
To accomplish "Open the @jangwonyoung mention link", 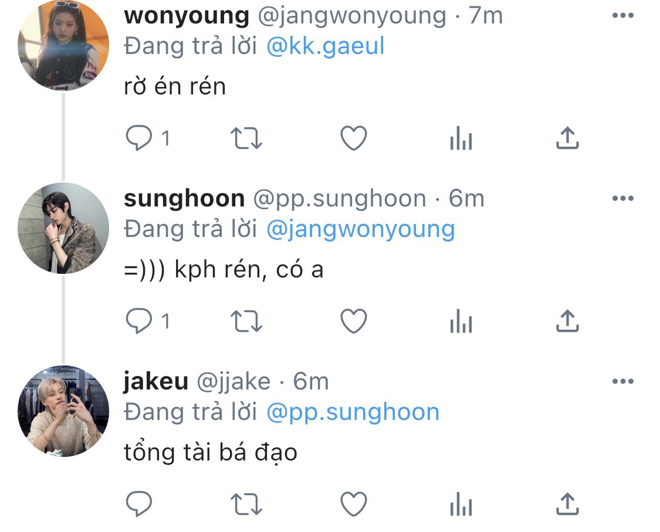I will (361, 230).
